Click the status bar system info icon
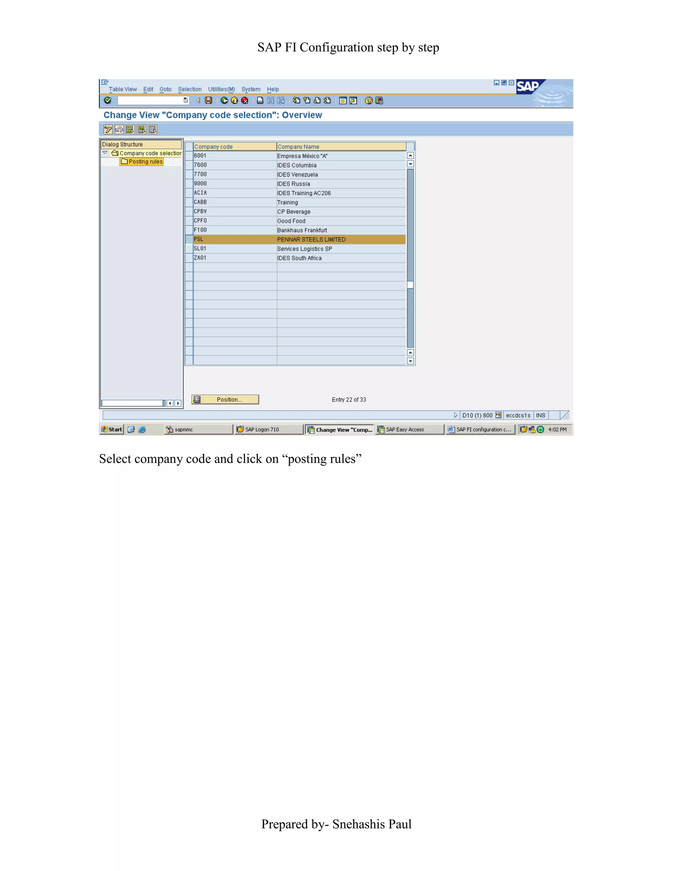 (x=498, y=415)
